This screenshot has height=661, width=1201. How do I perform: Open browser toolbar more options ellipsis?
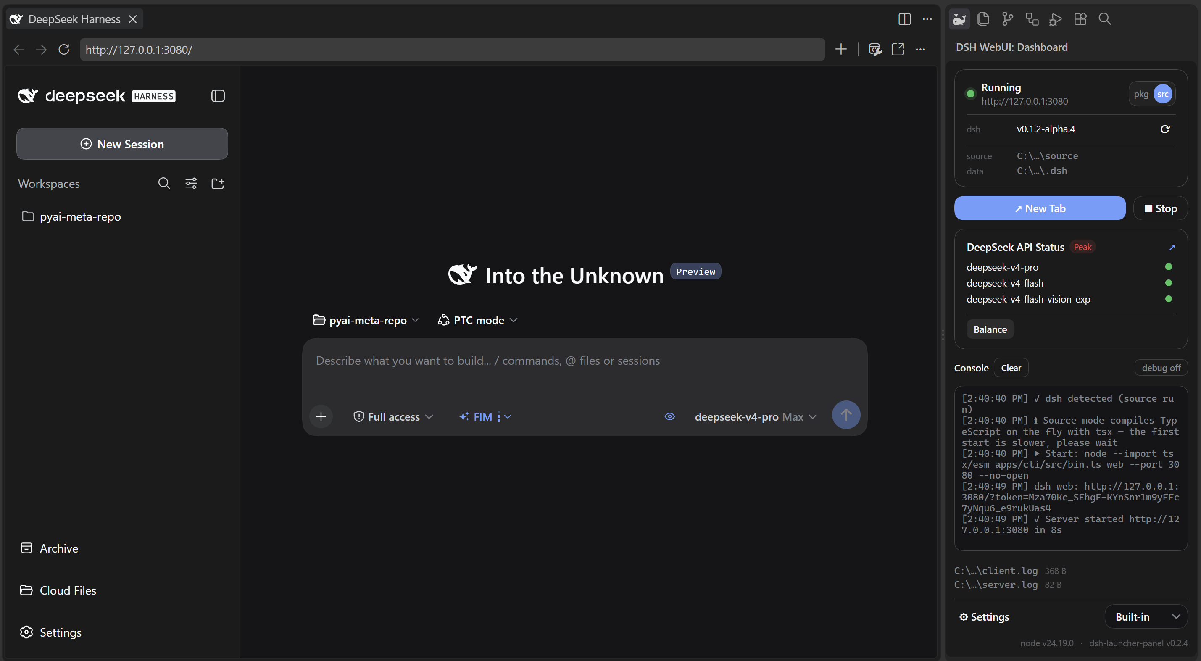(920, 50)
